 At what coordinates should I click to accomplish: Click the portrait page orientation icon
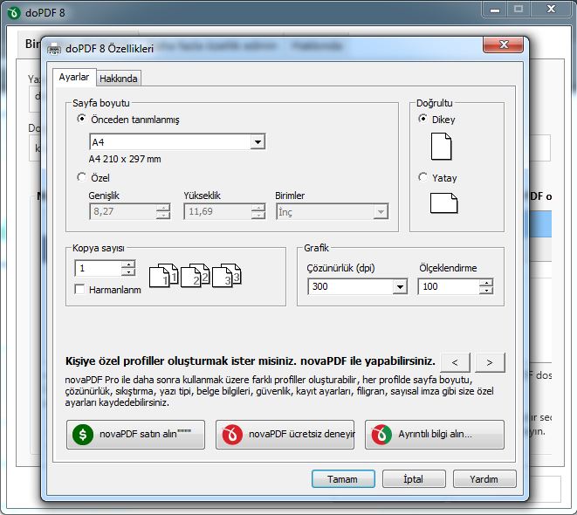tap(441, 147)
